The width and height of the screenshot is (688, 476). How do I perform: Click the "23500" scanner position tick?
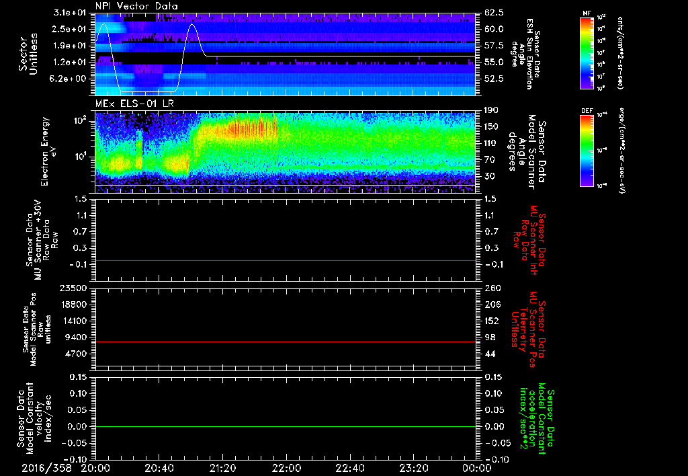[74, 288]
